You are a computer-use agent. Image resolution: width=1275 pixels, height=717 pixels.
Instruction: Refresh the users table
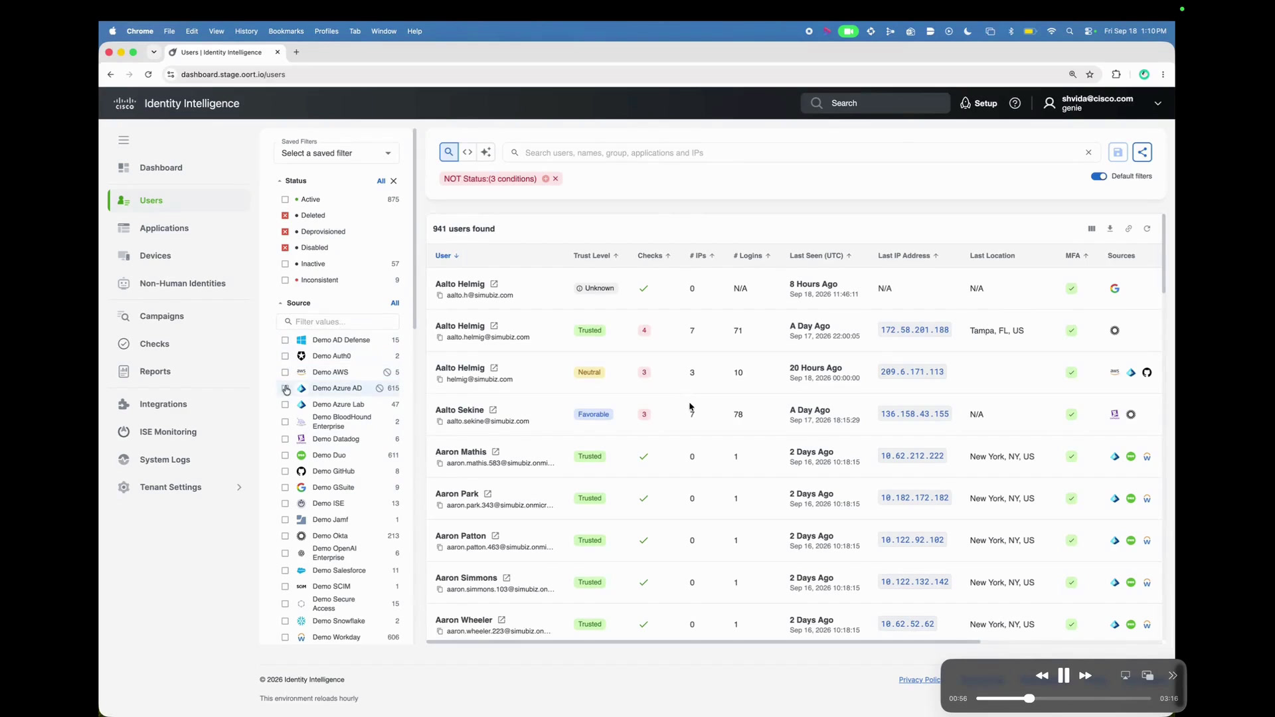1147,228
